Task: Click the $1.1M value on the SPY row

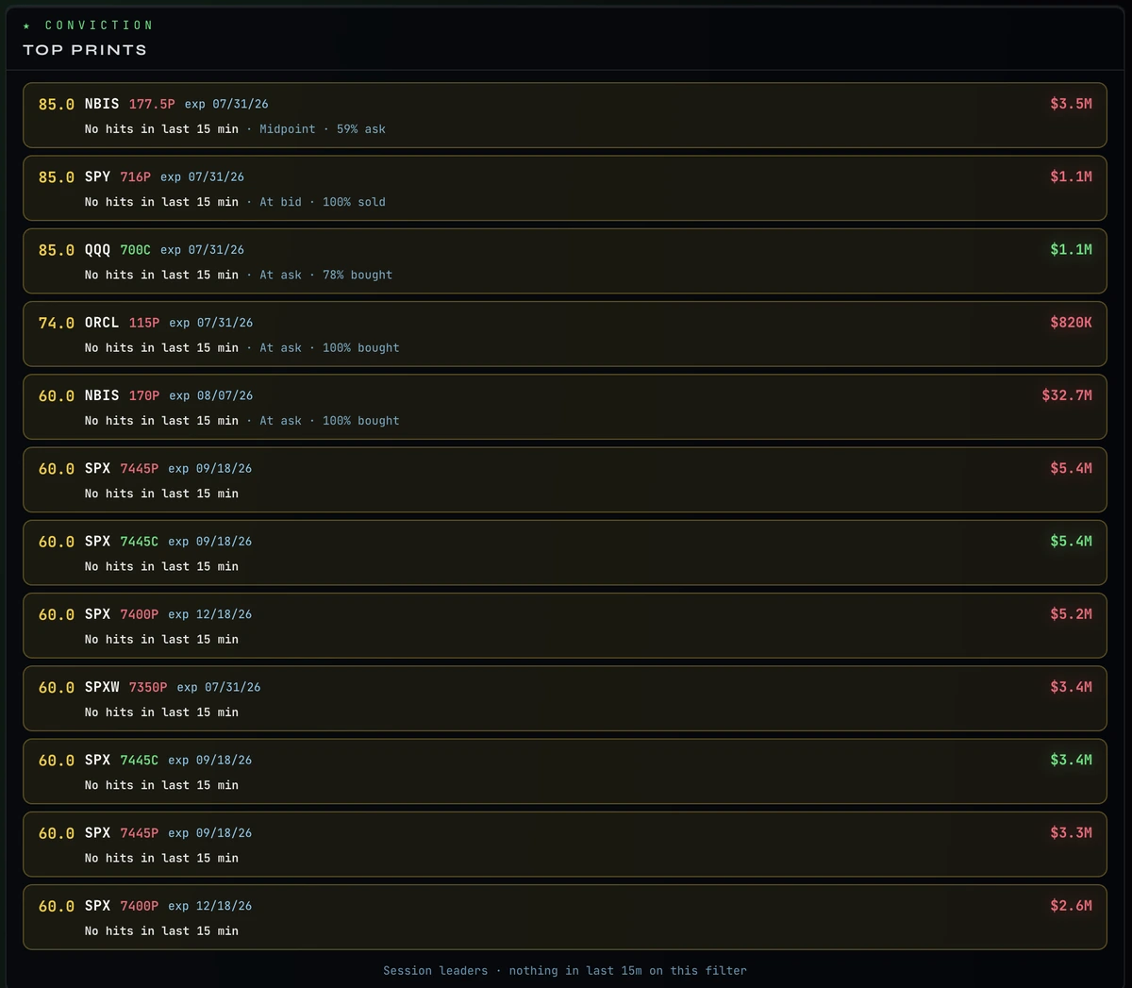Action: [1071, 176]
